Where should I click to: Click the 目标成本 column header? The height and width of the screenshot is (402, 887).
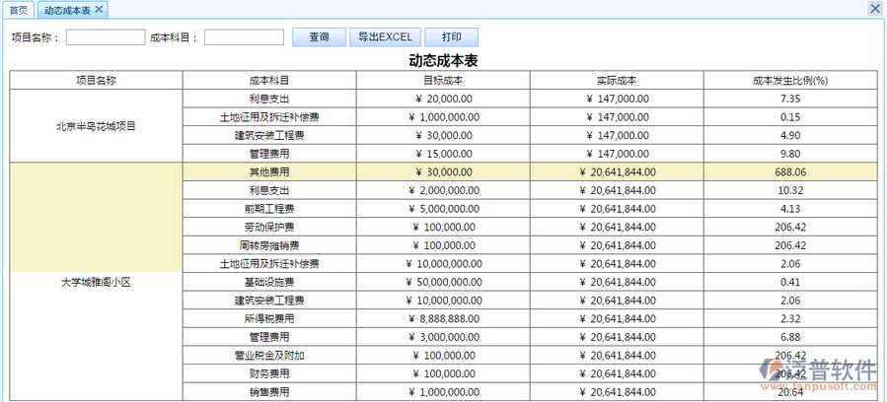[x=443, y=80]
